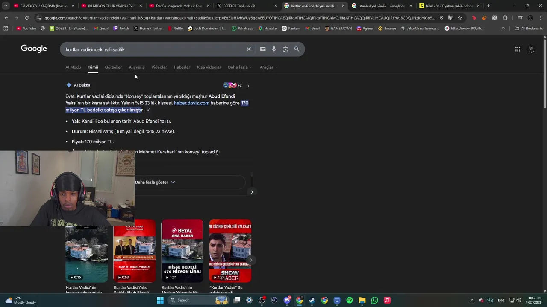Open Discord from the taskbar
Viewport: 547px width, 307px height.
point(287,300)
